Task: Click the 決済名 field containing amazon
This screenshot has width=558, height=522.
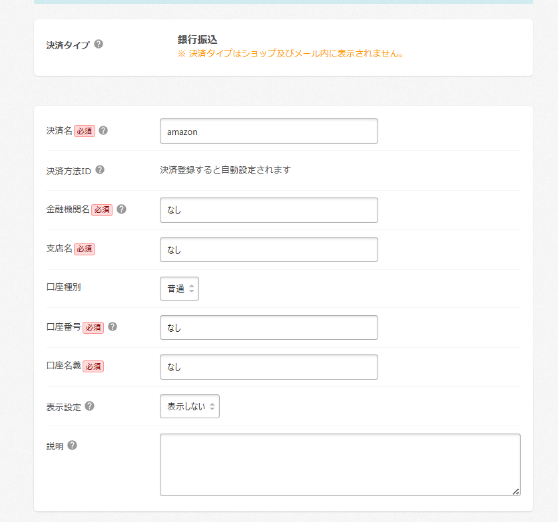Action: point(268,131)
